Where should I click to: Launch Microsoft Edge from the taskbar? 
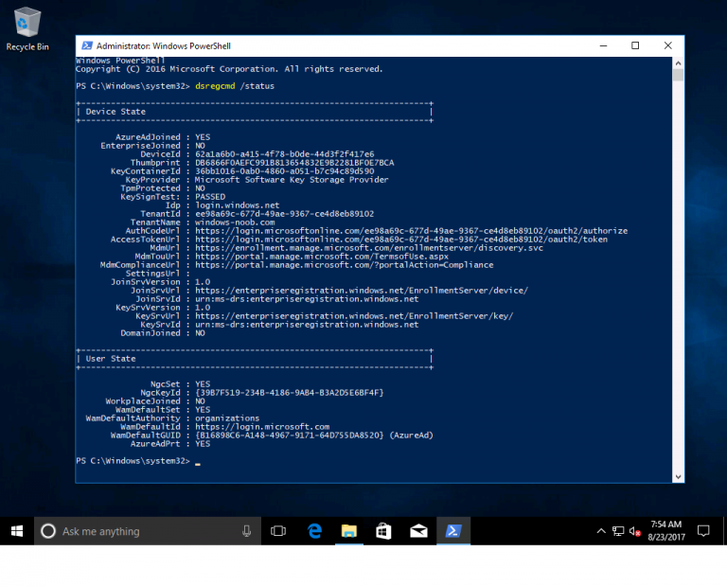pos(314,531)
